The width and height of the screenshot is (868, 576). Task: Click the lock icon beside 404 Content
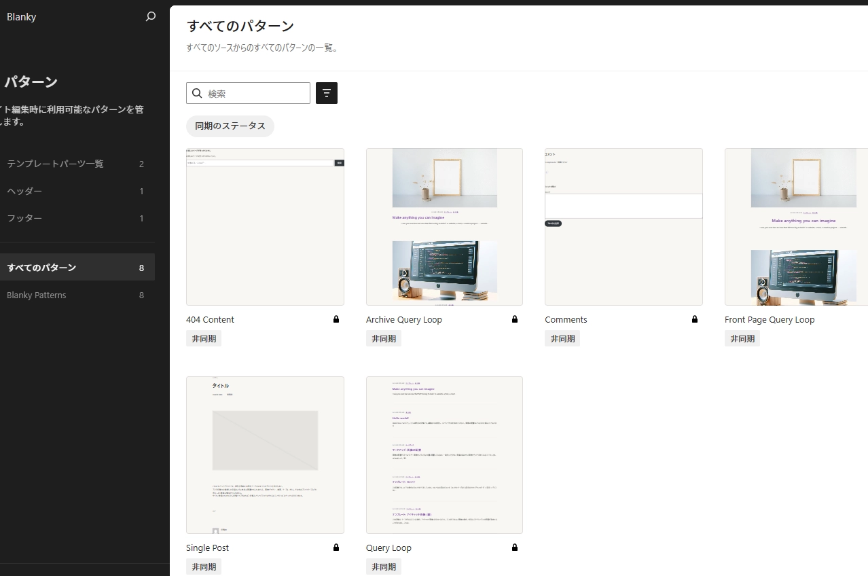point(336,319)
